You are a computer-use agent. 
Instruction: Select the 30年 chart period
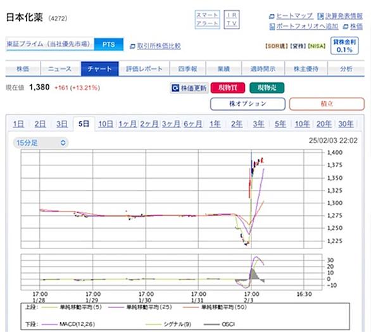346,124
